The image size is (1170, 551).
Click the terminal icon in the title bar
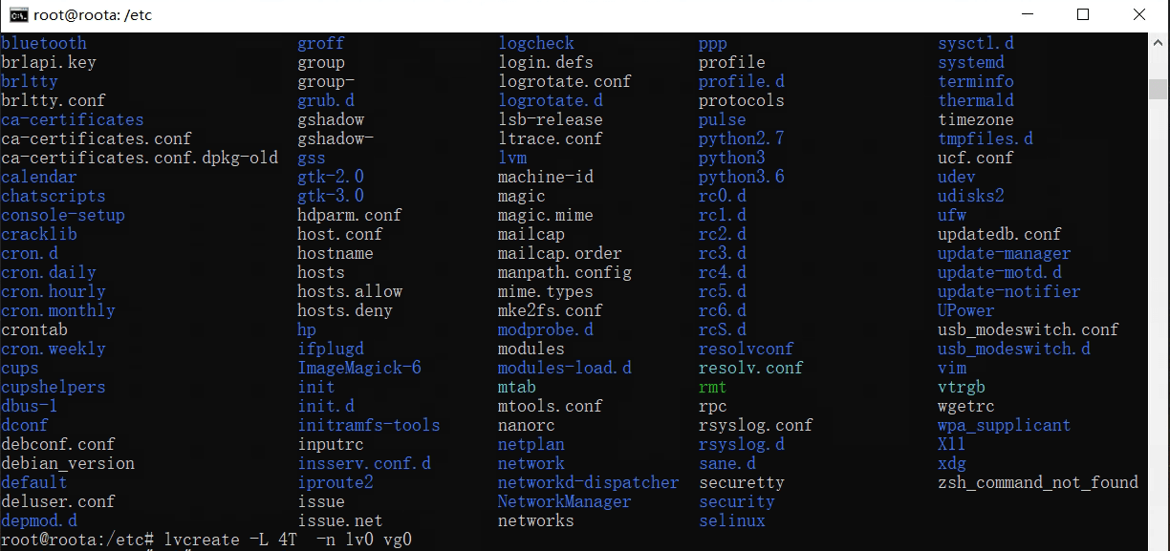[x=18, y=14]
